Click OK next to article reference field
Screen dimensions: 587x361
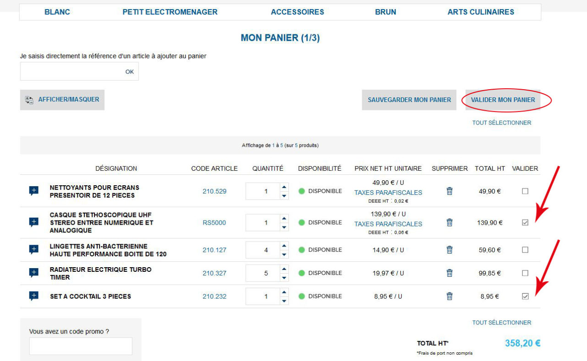130,72
